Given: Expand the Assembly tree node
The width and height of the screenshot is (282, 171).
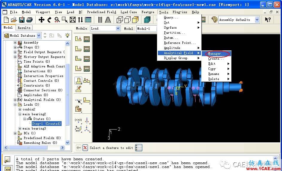Looking at the screenshot, I should pos(15,42).
